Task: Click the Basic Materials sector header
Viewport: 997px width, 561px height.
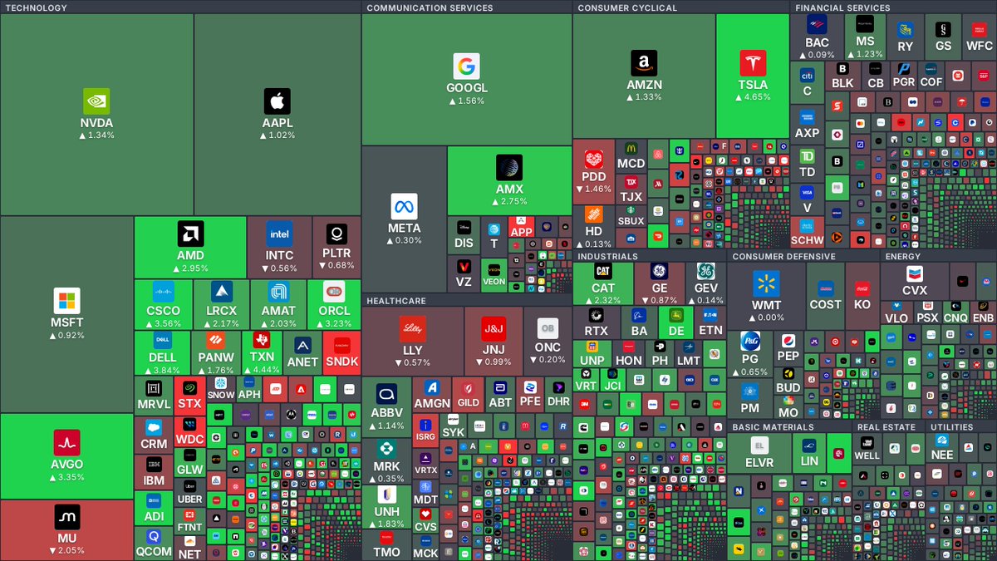Action: (773, 426)
